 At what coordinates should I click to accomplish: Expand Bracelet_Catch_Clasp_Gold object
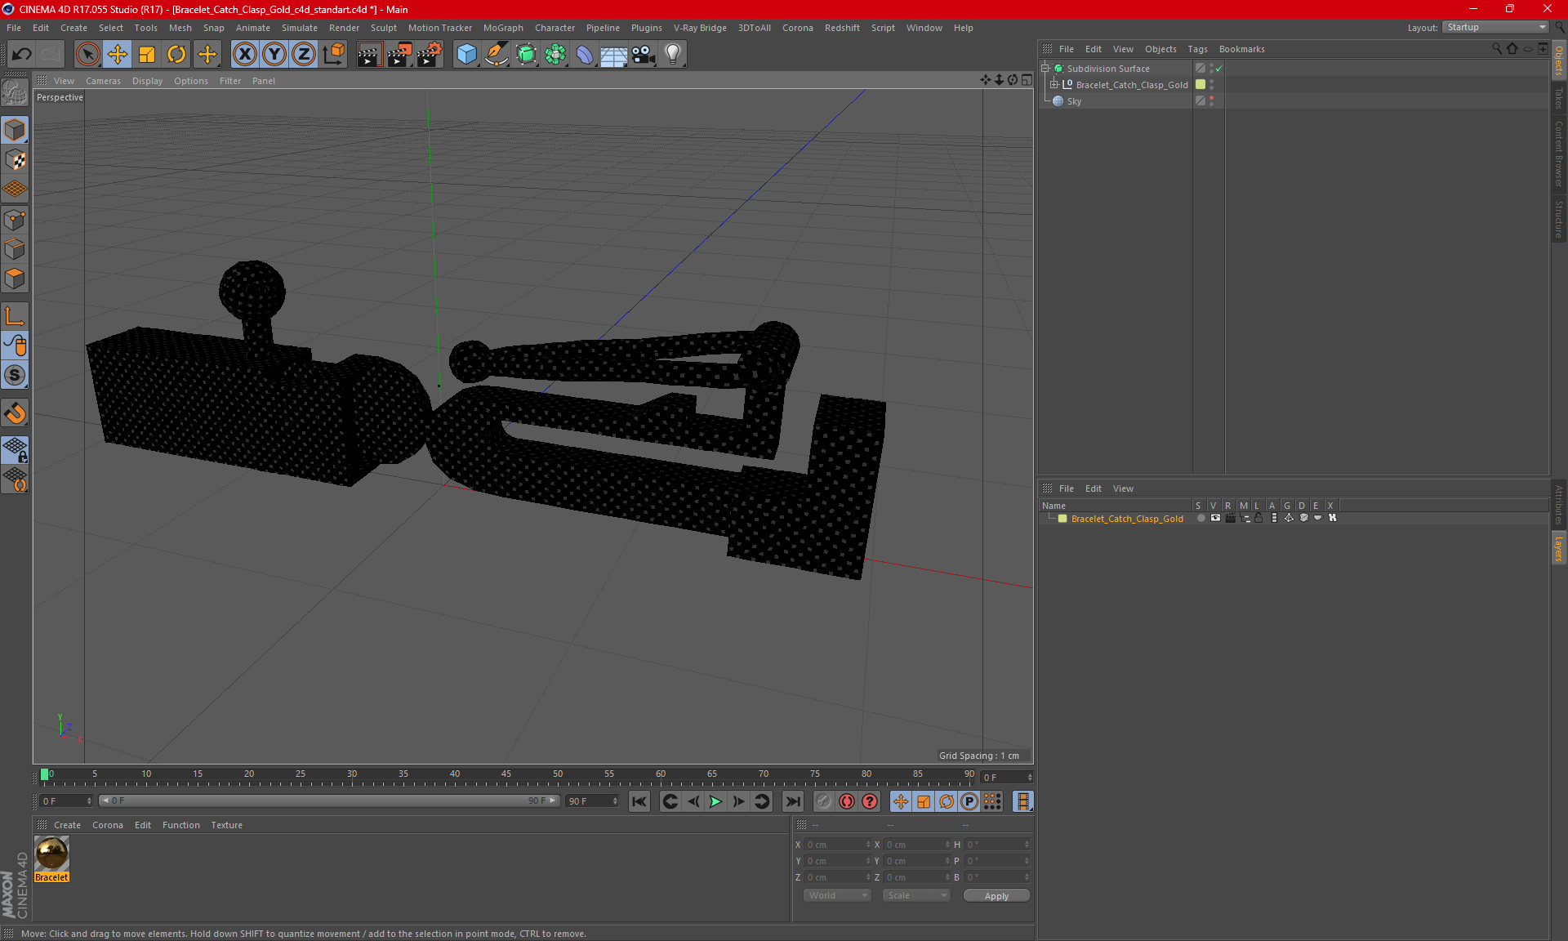point(1053,85)
